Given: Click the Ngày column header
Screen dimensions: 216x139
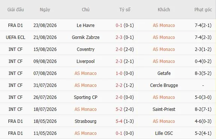Looking at the screenshot, I should [45, 10].
